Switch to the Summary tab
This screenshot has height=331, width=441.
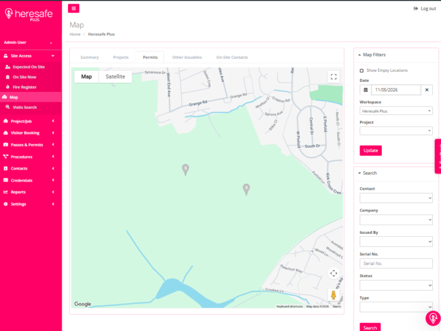(90, 57)
